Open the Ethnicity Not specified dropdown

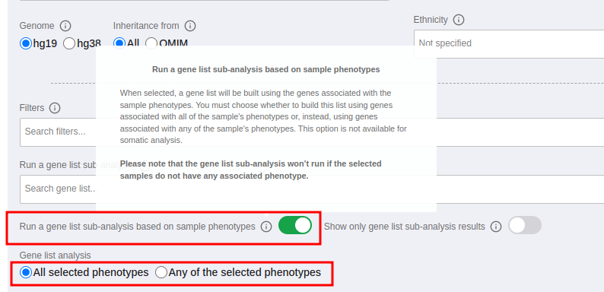pyautogui.click(x=509, y=43)
